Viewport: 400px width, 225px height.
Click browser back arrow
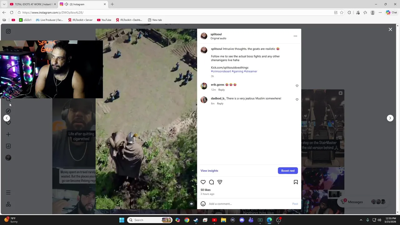click(x=4, y=12)
